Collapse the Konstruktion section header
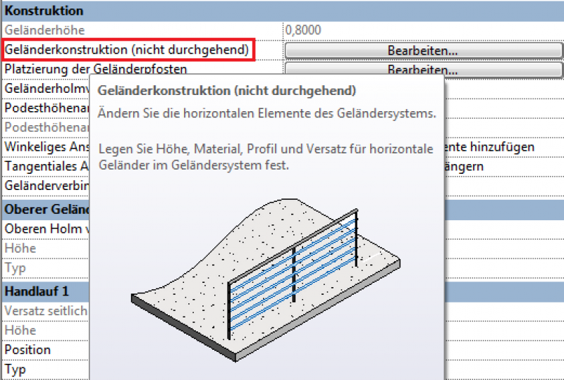The image size is (564, 380). point(44,11)
